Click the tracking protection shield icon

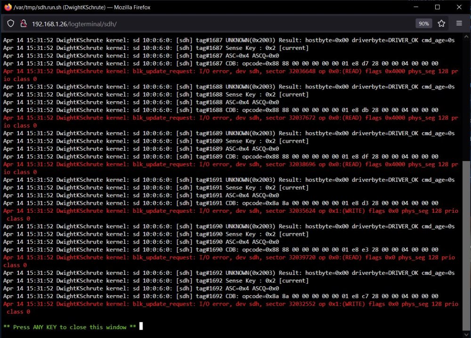(11, 24)
